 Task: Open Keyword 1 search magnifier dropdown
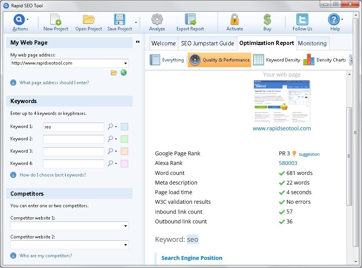[112, 127]
